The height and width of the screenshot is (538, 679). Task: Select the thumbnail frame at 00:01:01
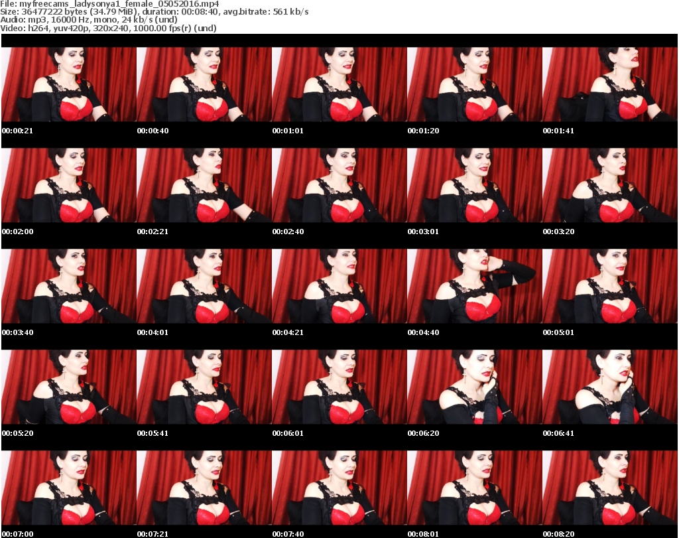339,84
